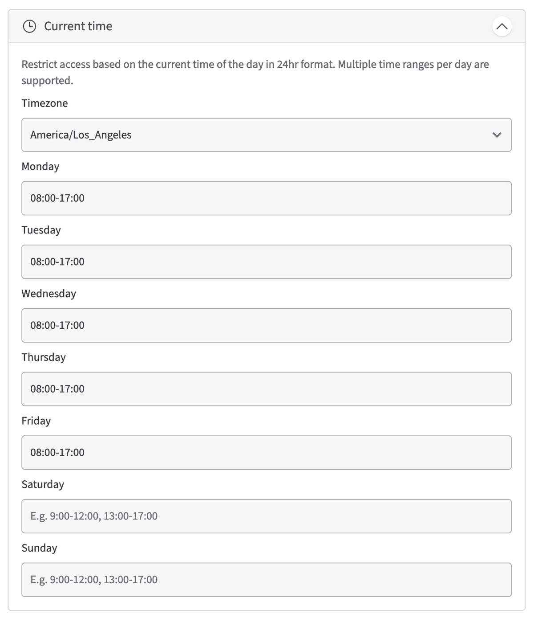Click the Sunday label
The height and width of the screenshot is (618, 534).
pos(39,548)
